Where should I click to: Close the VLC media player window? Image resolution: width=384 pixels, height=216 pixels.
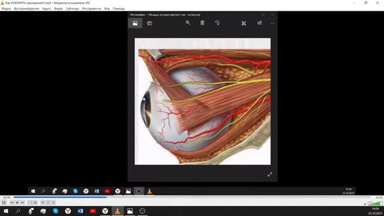tap(377, 3)
